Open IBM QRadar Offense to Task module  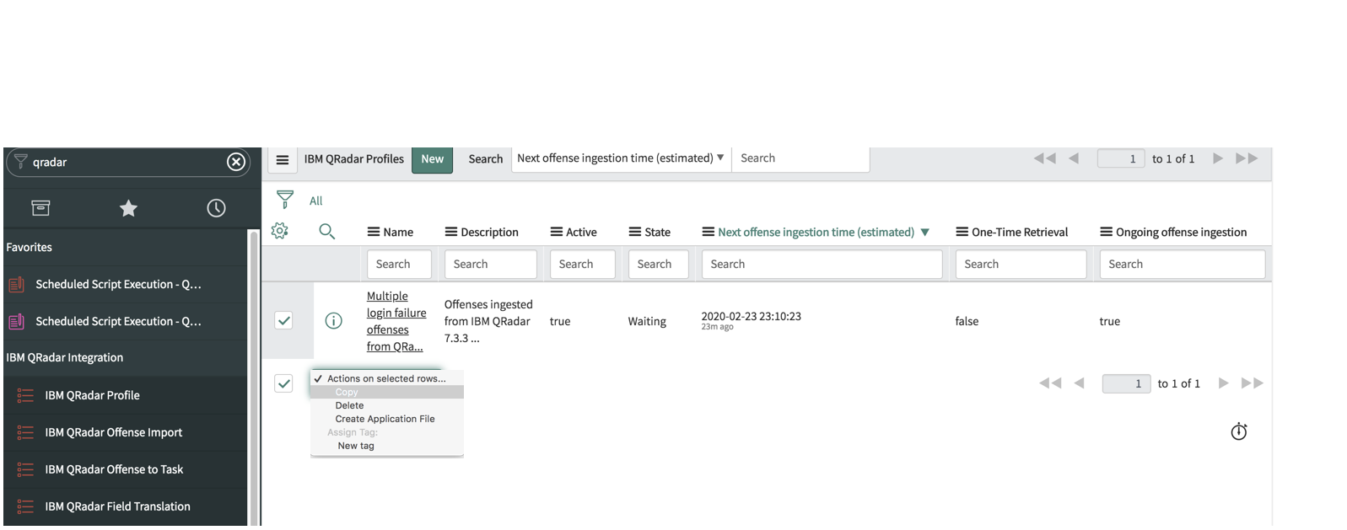click(114, 469)
